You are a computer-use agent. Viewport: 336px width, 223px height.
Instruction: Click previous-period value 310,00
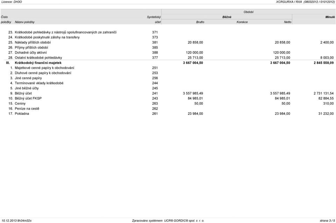329,104
